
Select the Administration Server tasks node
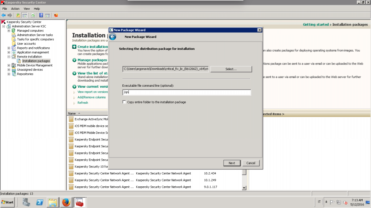coord(35,35)
